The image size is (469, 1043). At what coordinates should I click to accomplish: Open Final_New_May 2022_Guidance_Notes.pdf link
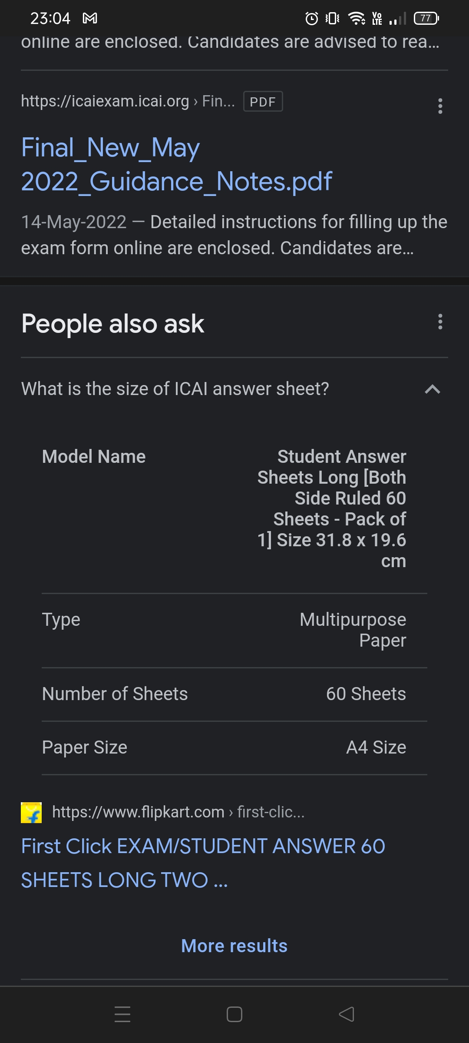176,164
